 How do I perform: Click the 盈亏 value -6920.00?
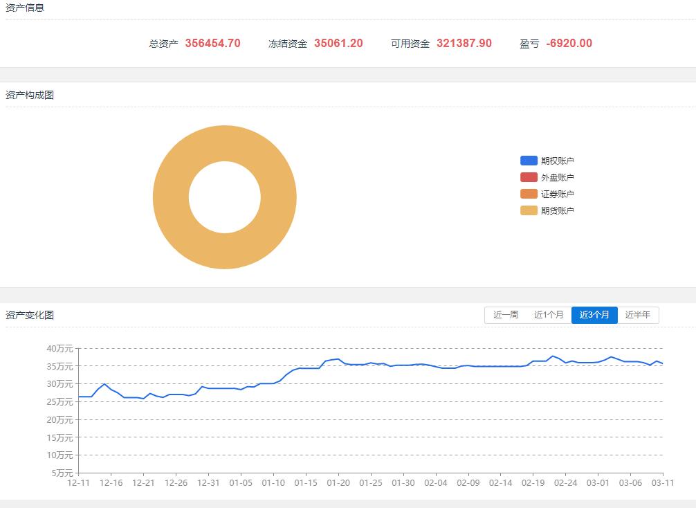tap(569, 43)
